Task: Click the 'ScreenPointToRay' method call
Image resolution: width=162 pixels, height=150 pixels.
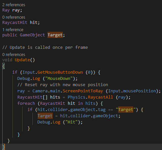Action: click(x=83, y=91)
